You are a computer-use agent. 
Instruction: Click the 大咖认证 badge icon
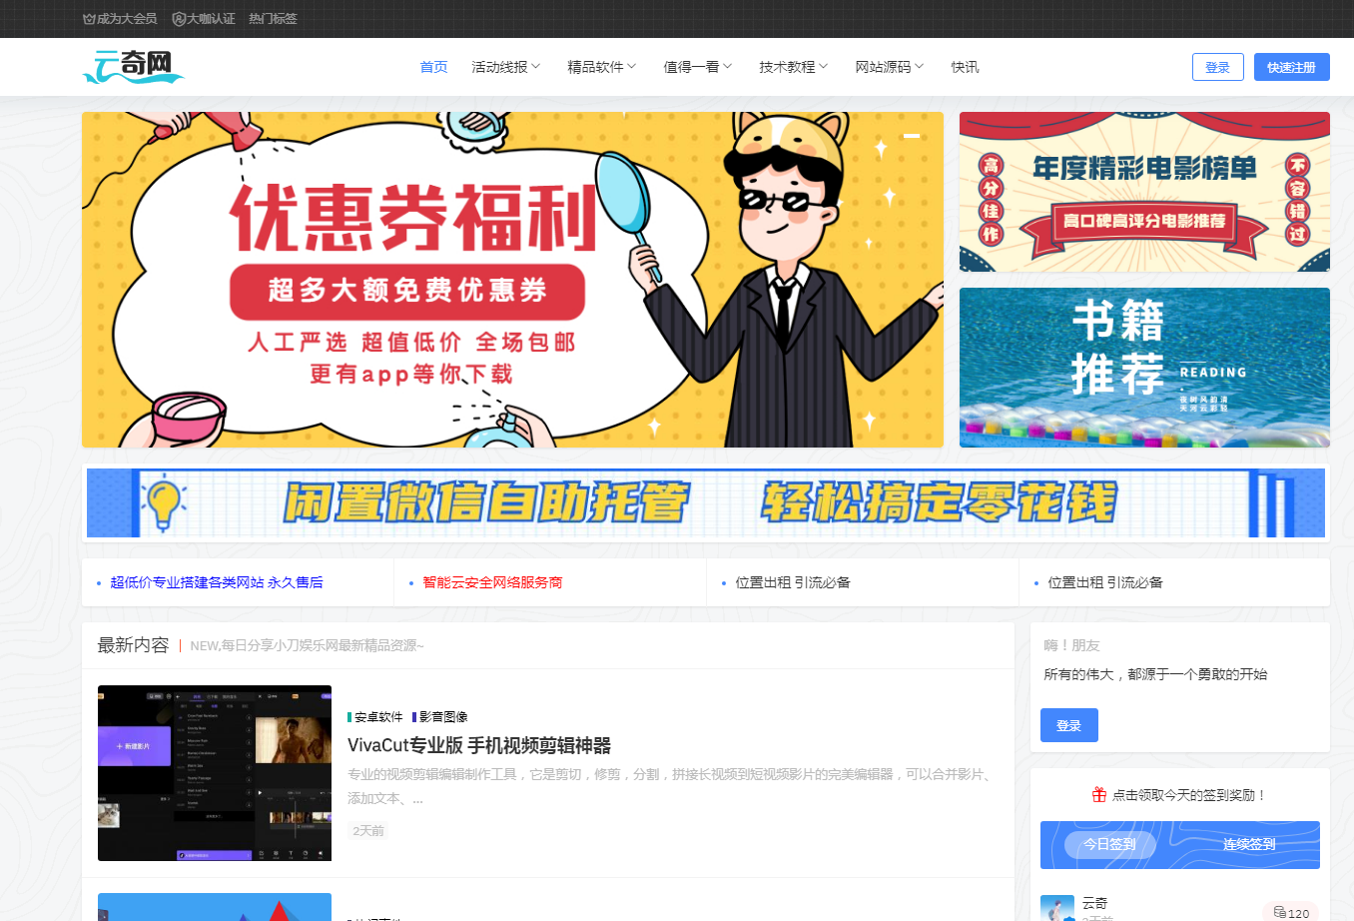click(x=179, y=19)
